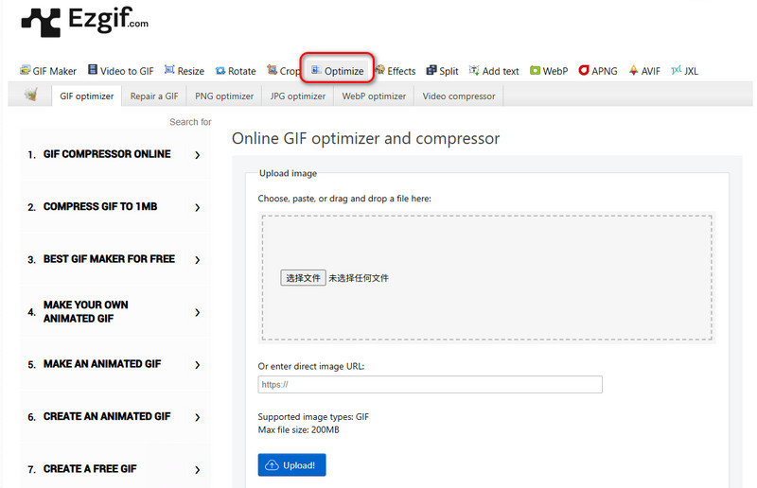The width and height of the screenshot is (757, 488).
Task: Open MAKE YOUR OWN ANIMATED GIF link
Action: (86, 312)
